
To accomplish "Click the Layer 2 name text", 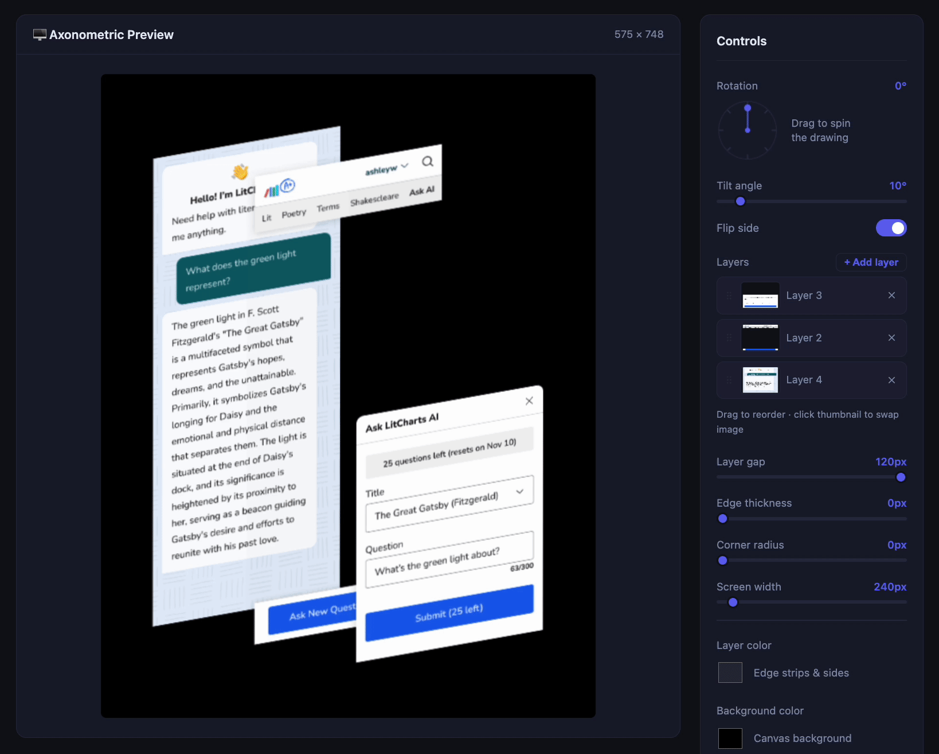I will pos(804,338).
